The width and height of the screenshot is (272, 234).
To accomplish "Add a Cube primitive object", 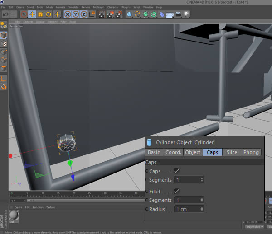I will coord(129,14).
